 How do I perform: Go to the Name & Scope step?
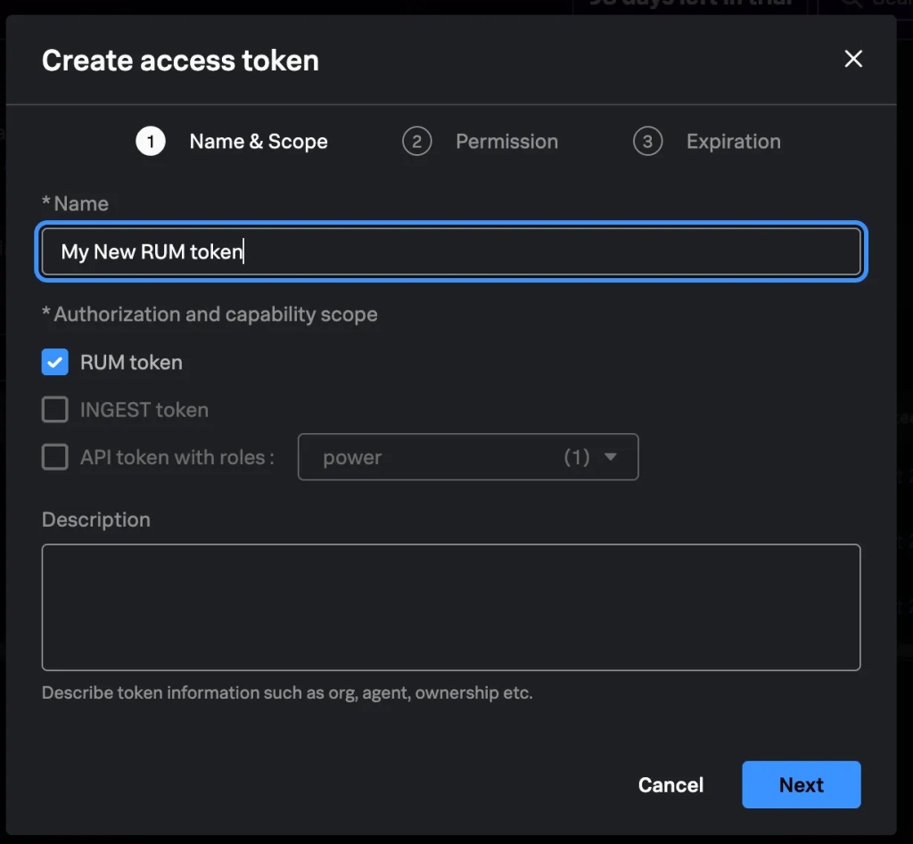[x=259, y=142]
